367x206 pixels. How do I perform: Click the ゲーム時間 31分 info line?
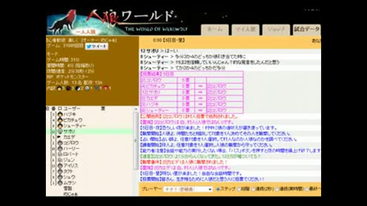coord(63,60)
